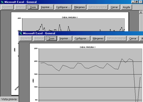This screenshot has height=102, width=143.
Task: Open Configurar in front Excel window
Action: [82, 38]
